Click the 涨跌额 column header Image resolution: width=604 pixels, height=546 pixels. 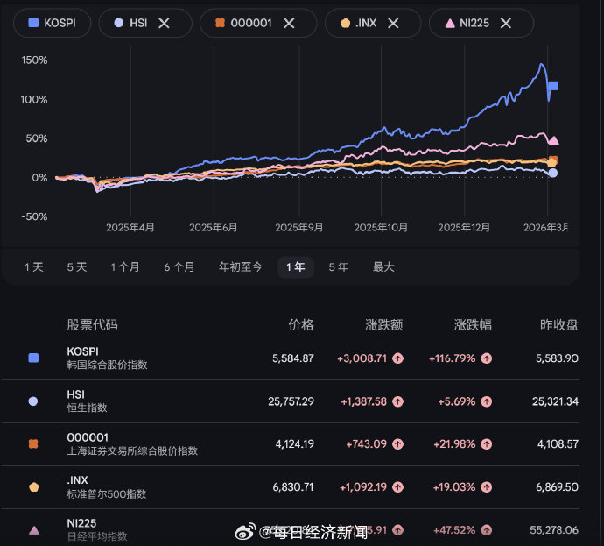tap(384, 324)
